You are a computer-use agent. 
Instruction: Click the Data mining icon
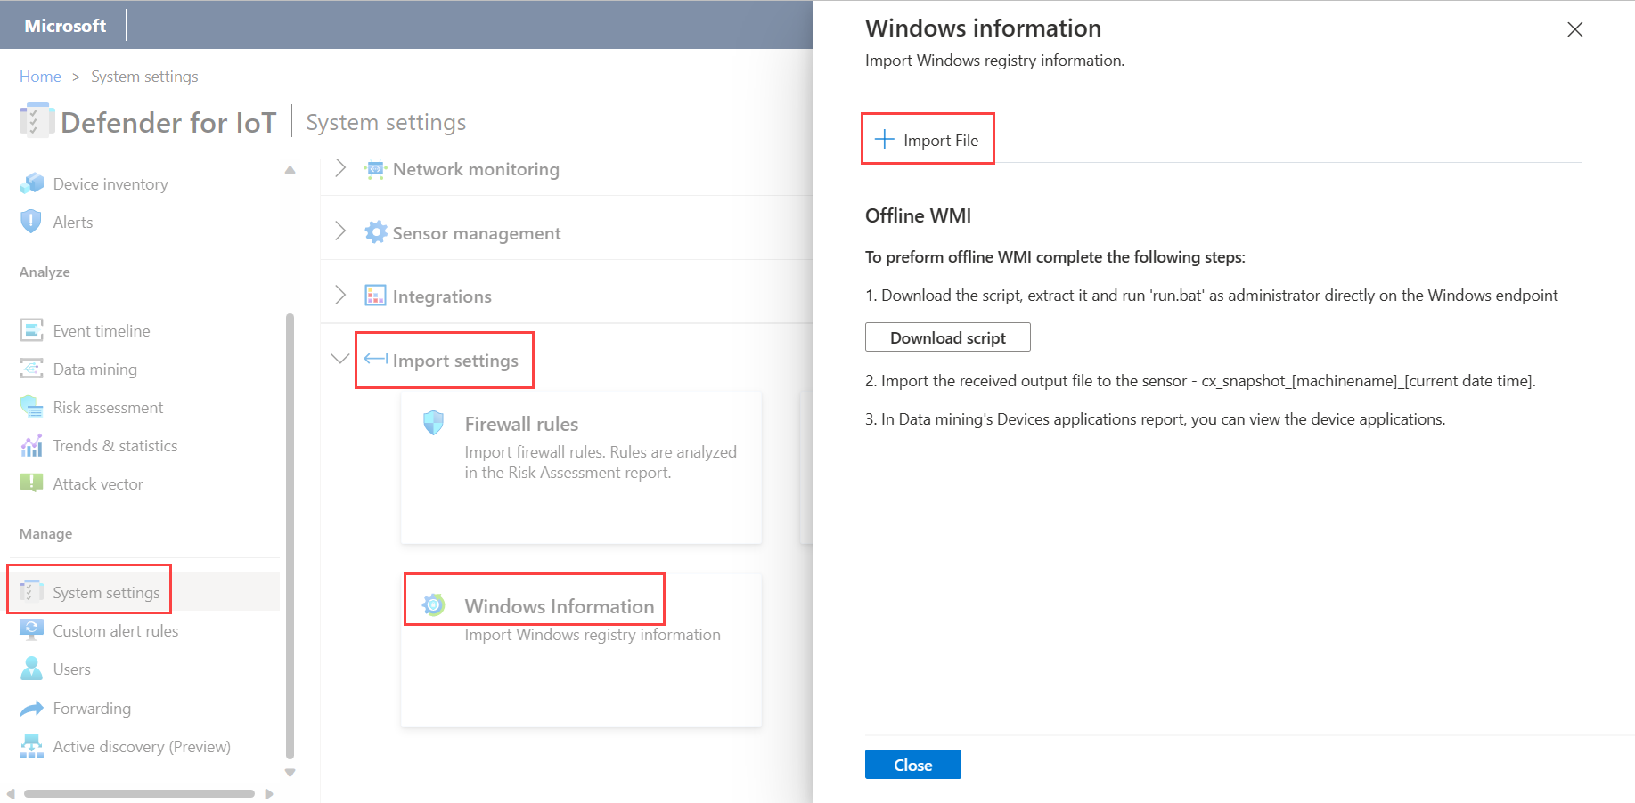(31, 369)
